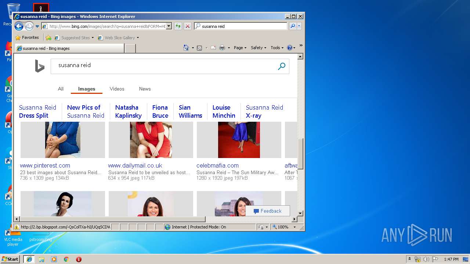
Task: Click the RSS feeds icon
Action: click(199, 48)
